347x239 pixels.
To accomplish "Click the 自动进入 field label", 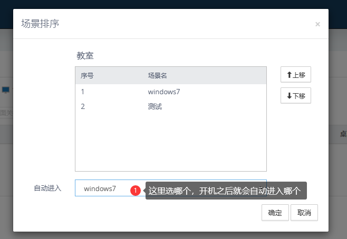I will coord(47,188).
